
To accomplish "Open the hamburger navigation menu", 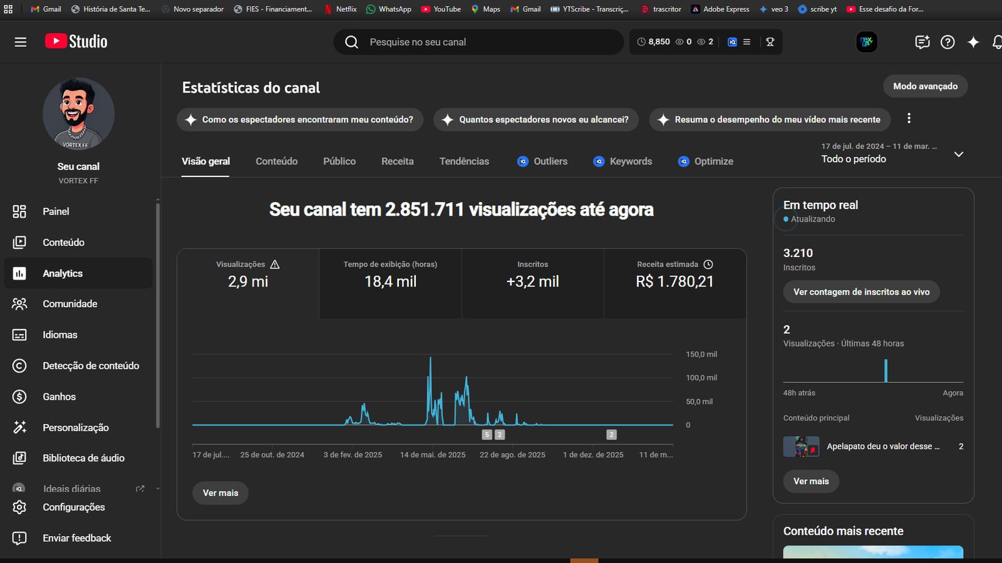I will [x=21, y=42].
